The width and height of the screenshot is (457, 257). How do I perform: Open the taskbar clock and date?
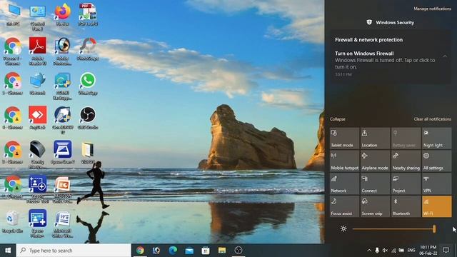click(428, 251)
